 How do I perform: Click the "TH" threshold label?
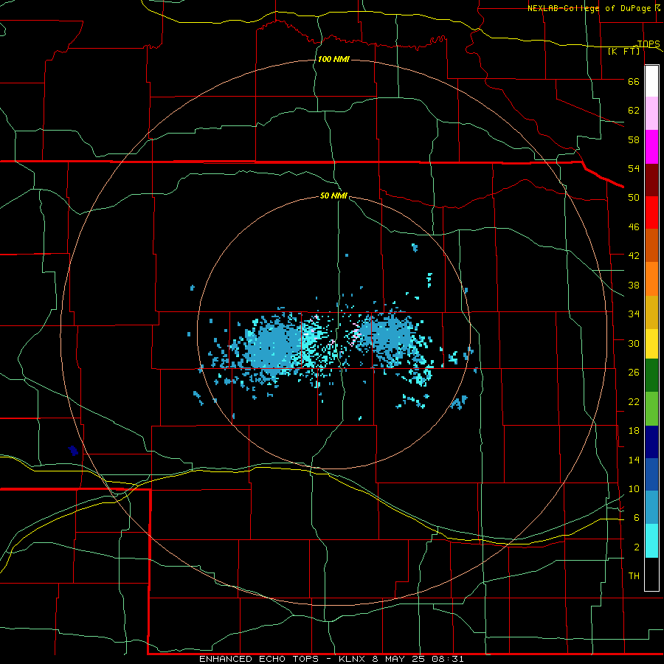pos(634,576)
